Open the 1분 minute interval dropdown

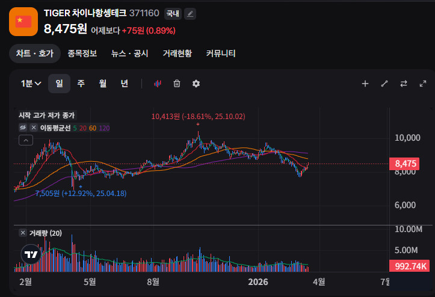pos(31,84)
